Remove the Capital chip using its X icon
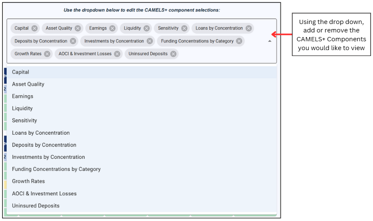The image size is (373, 221). point(34,28)
